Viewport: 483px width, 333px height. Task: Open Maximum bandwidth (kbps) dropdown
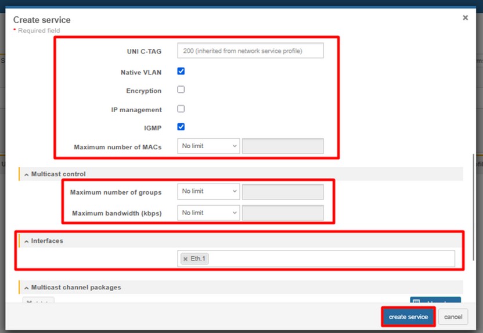point(208,213)
